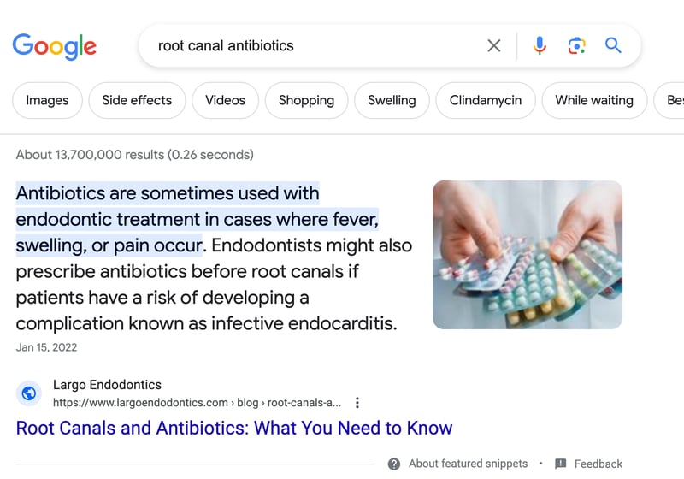Click into the search box text

226,46
